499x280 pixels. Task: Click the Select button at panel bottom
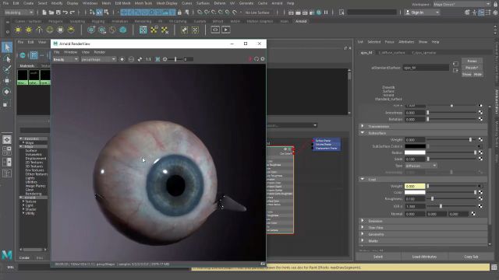378,257
